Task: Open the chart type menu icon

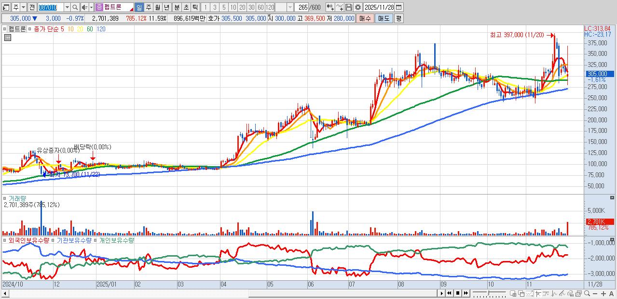Action: click(x=6, y=7)
